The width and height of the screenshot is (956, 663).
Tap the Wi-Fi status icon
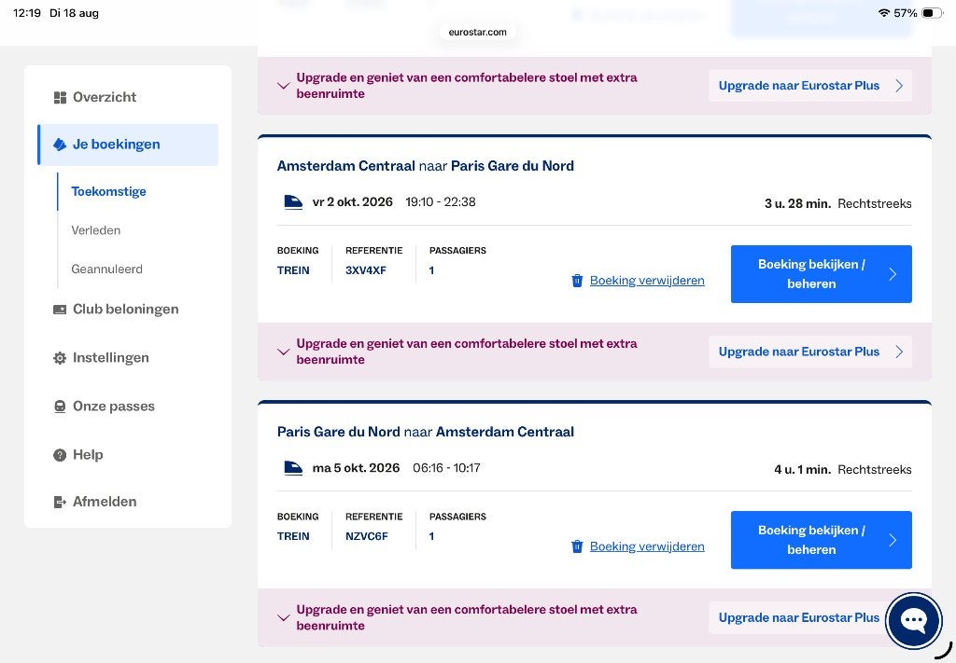(x=883, y=13)
